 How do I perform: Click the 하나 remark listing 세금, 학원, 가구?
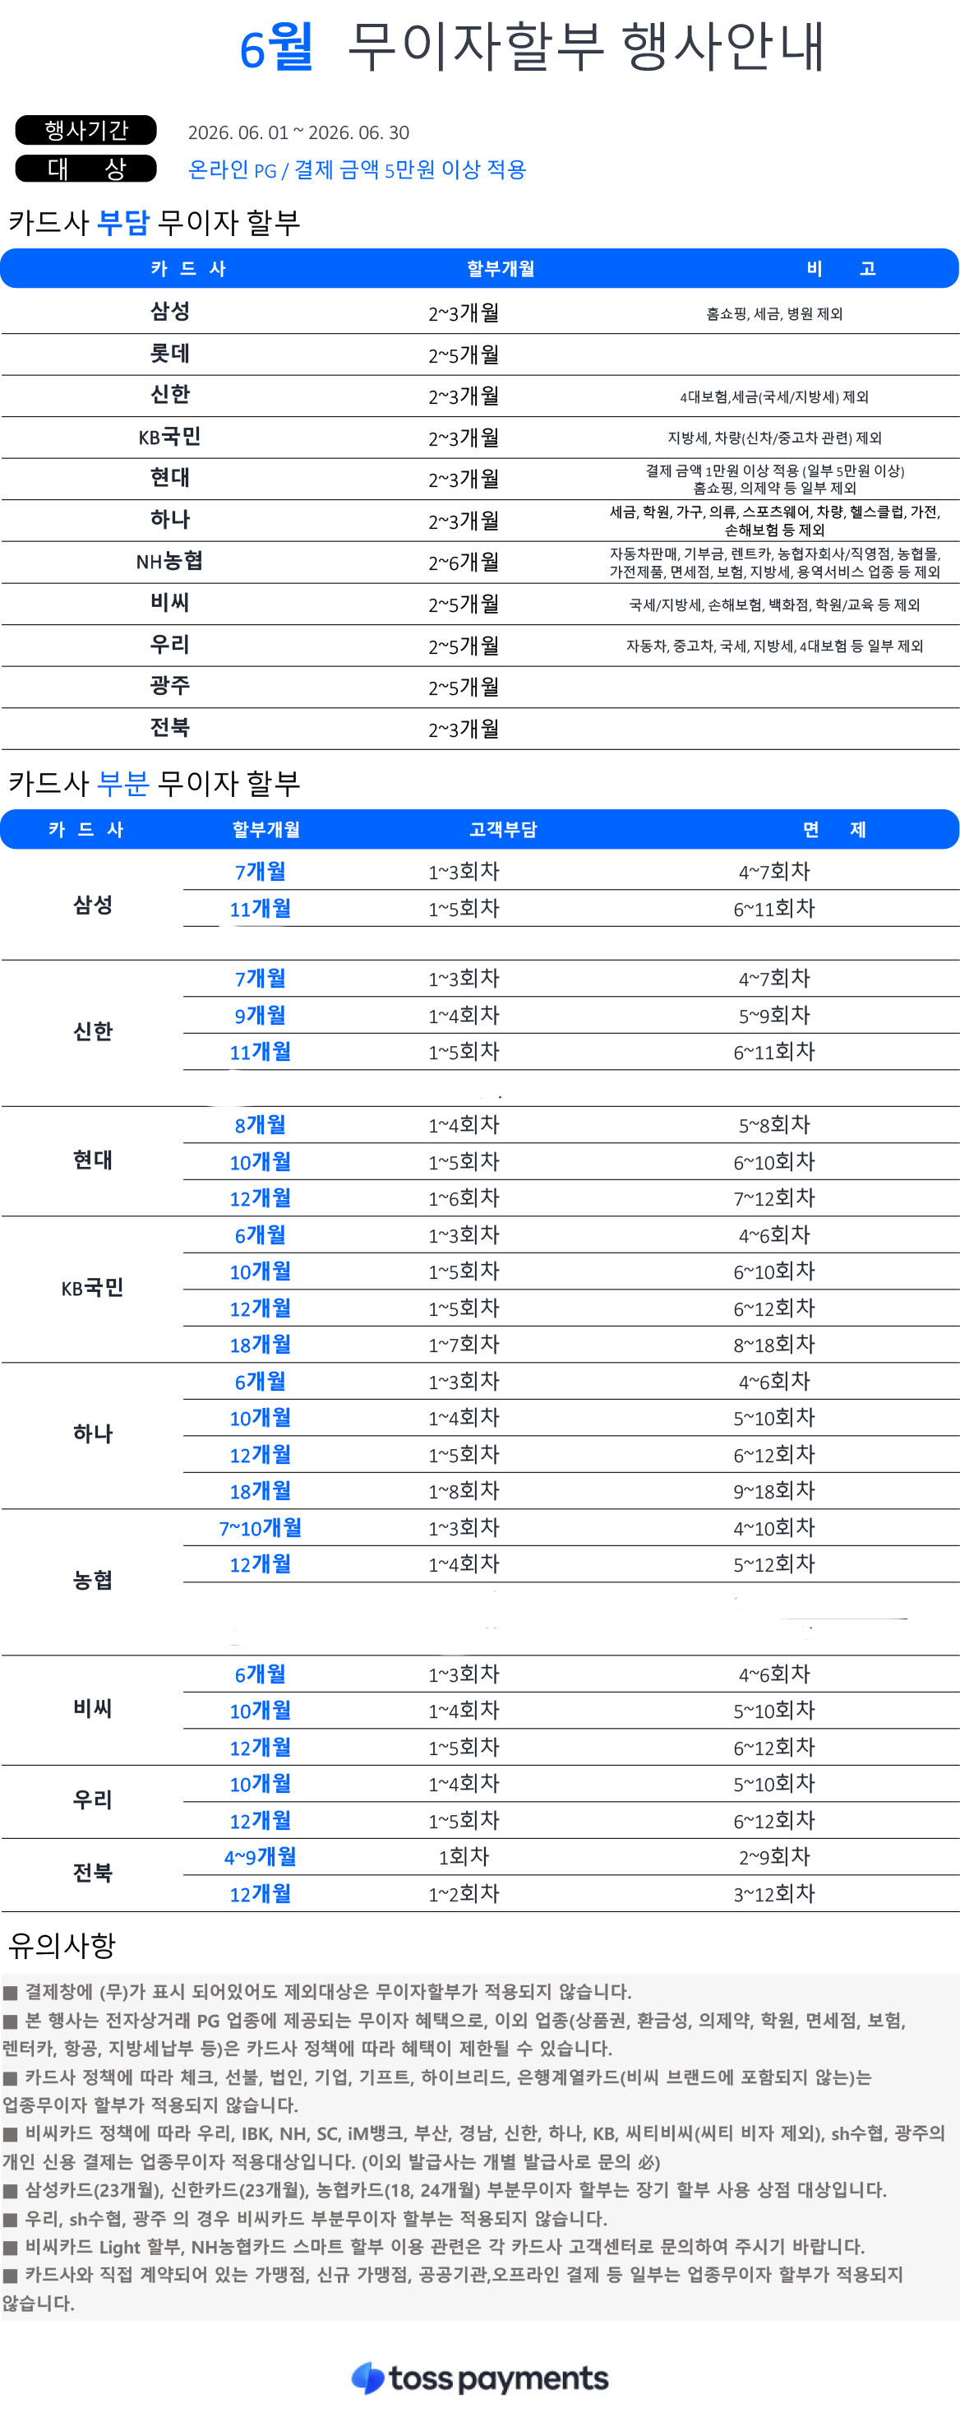click(x=775, y=520)
